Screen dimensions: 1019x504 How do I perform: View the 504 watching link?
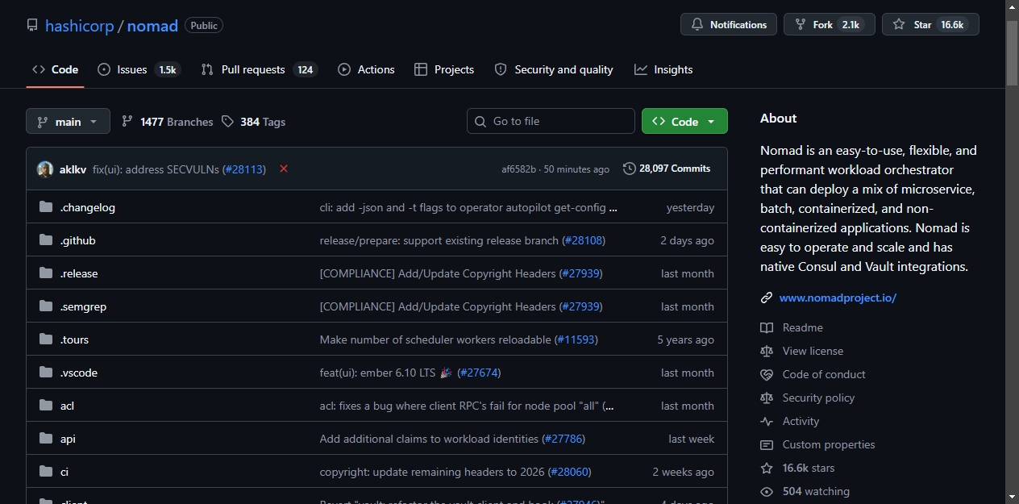(816, 491)
